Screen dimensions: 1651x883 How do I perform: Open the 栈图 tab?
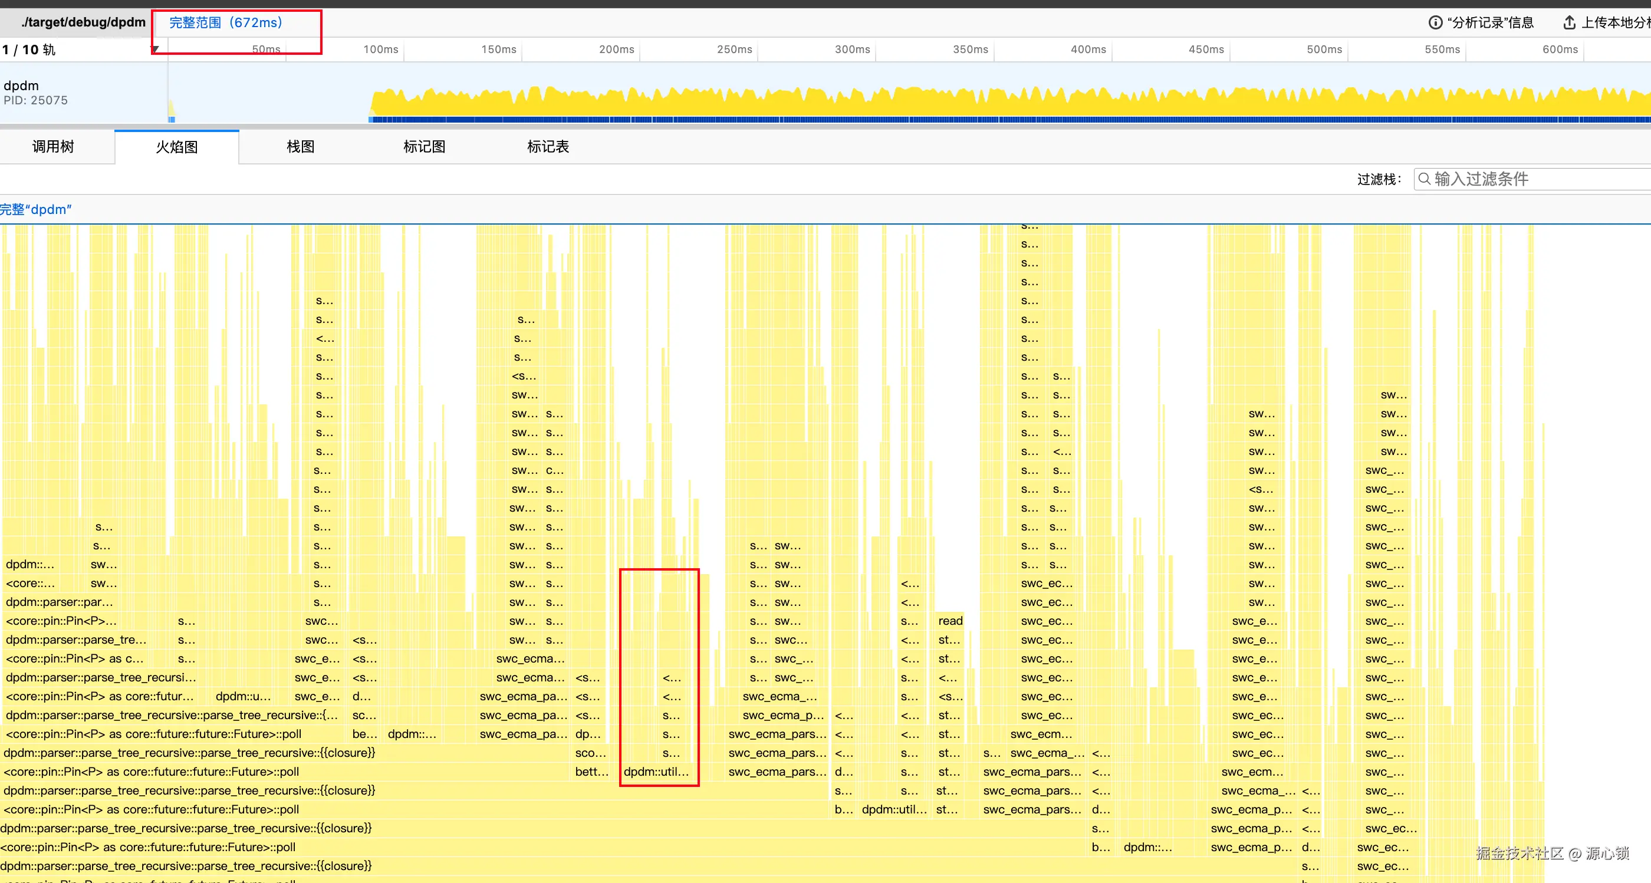pos(300,147)
